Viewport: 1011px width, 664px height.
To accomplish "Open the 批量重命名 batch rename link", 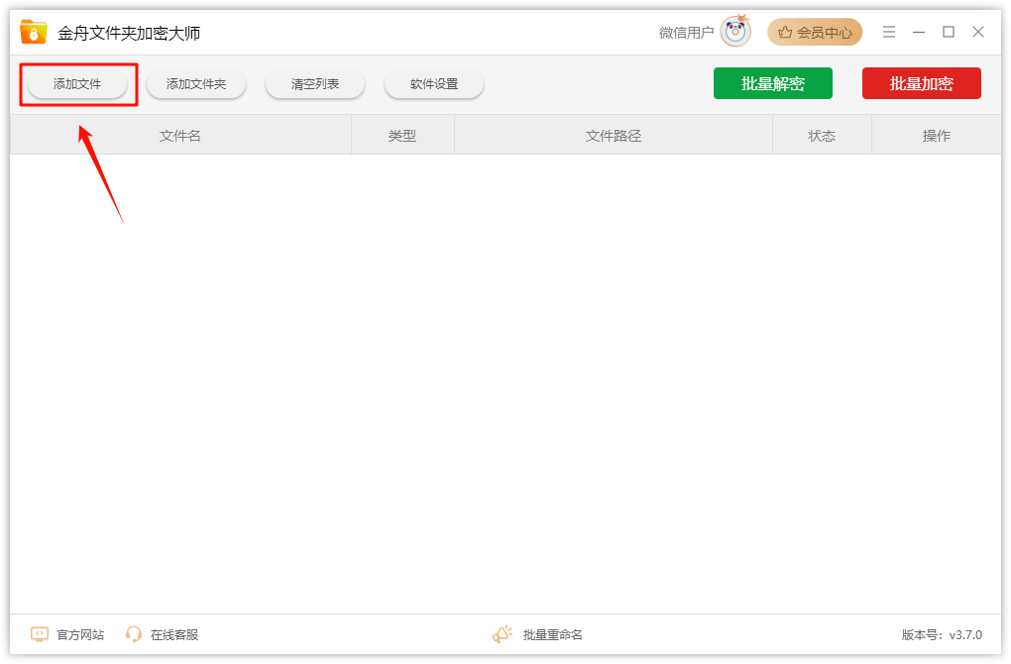I will [x=552, y=635].
